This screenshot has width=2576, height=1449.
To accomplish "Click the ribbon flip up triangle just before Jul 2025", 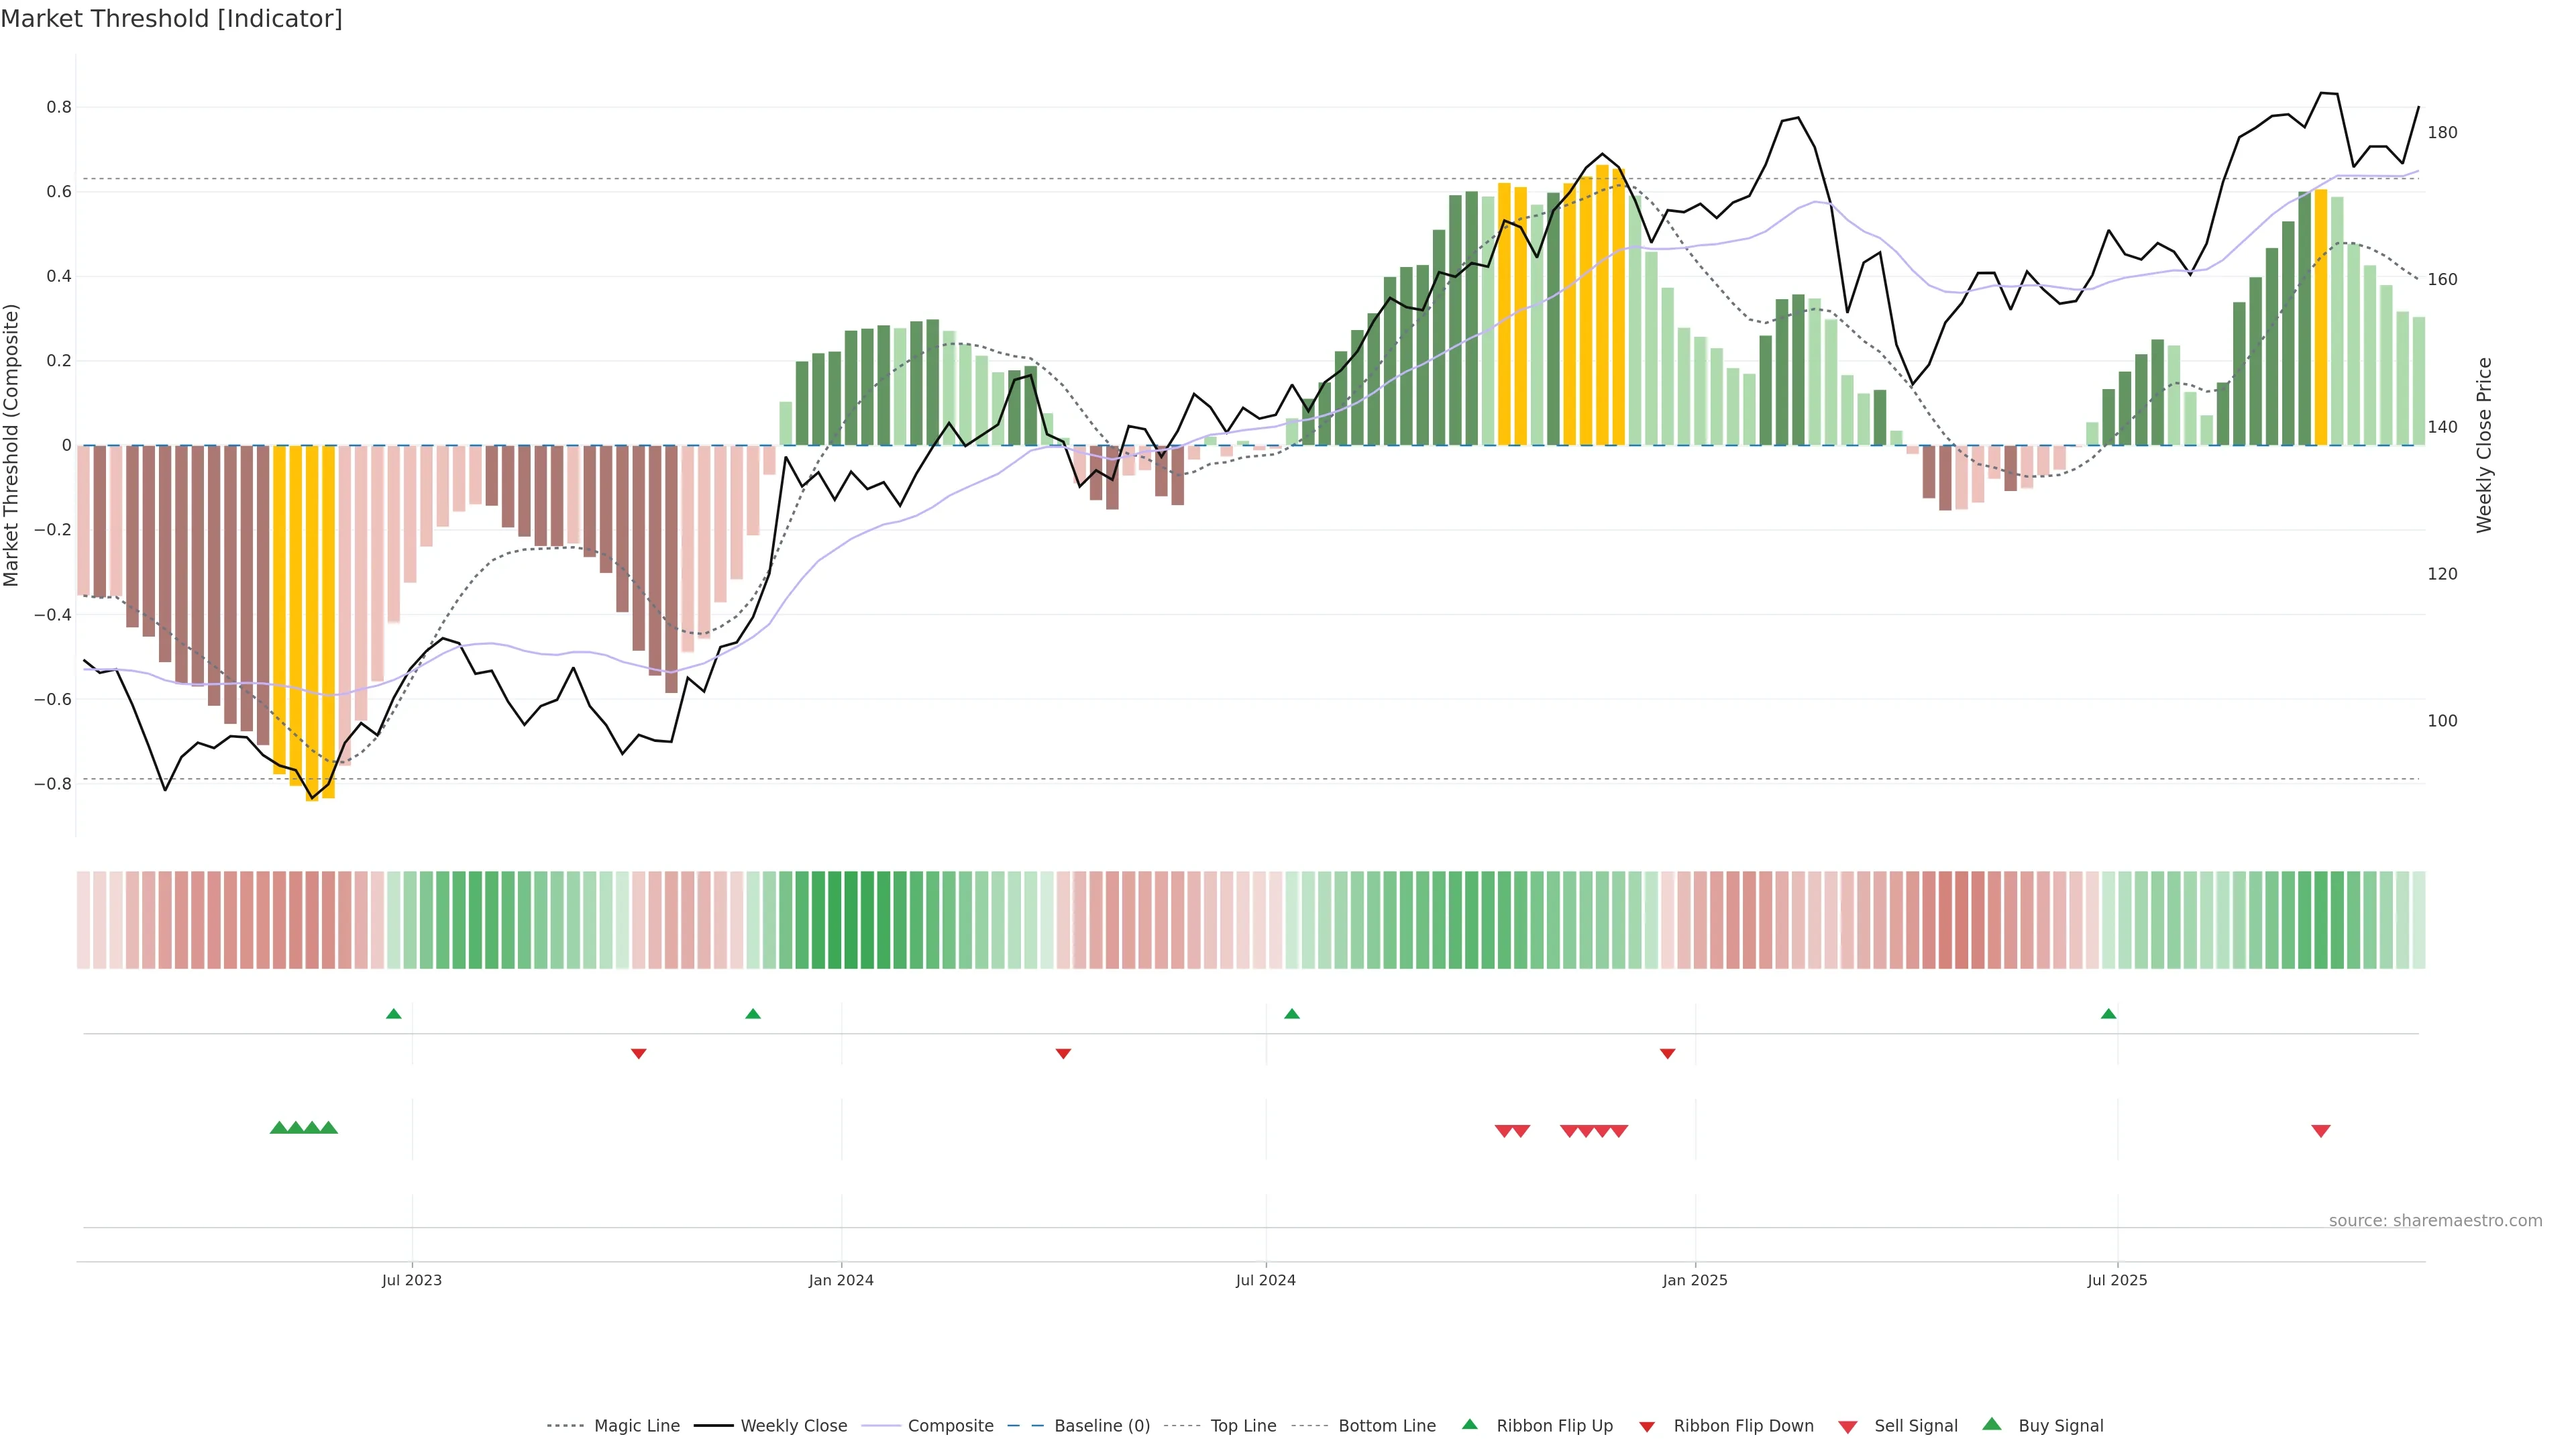I will (x=2108, y=1014).
